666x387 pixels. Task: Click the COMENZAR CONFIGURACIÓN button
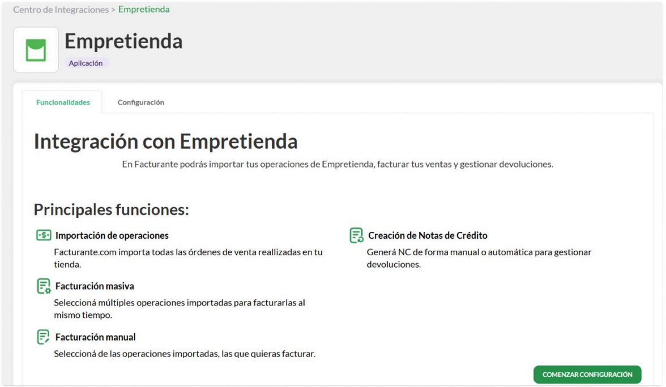pos(587,375)
